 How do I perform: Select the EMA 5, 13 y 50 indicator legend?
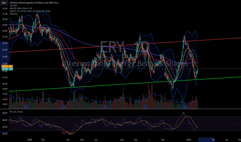pos(30,11)
